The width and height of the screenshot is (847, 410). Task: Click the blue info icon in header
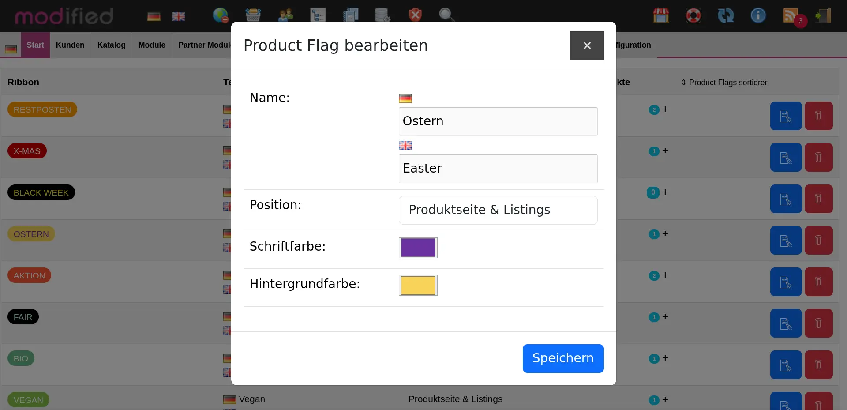758,16
